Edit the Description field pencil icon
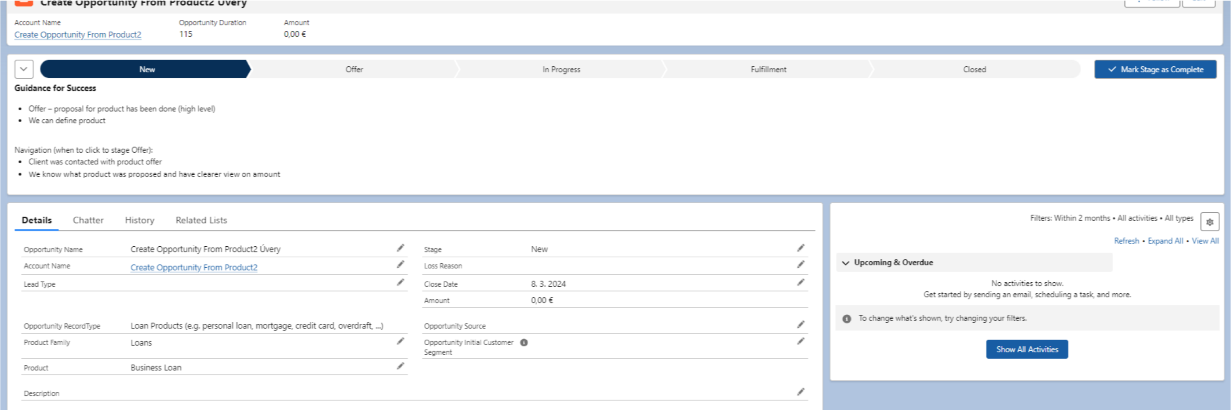Image resolution: width=1231 pixels, height=410 pixels. point(801,392)
